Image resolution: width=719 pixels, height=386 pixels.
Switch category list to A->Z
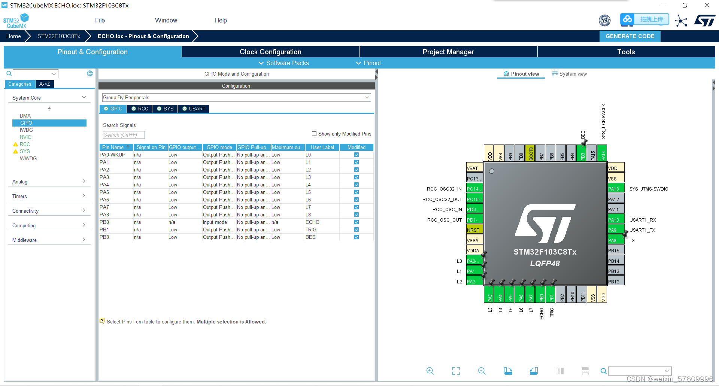[x=45, y=84]
